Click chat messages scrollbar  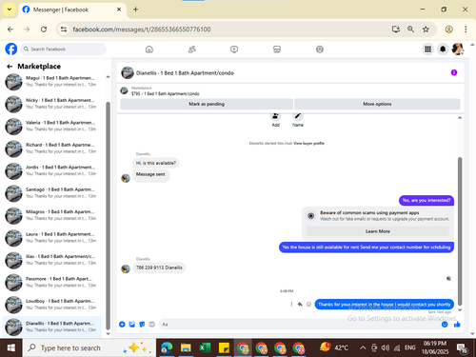pos(460,231)
